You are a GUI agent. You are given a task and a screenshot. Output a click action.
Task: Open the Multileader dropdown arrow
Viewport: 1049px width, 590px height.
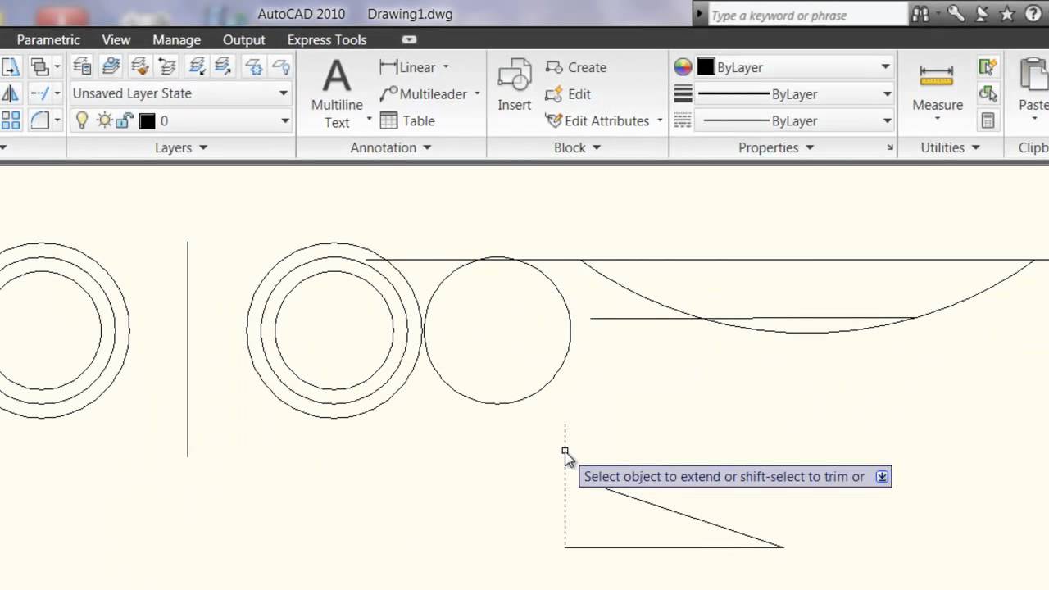477,94
